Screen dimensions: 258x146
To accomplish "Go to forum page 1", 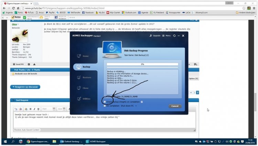I will click(194, 93).
